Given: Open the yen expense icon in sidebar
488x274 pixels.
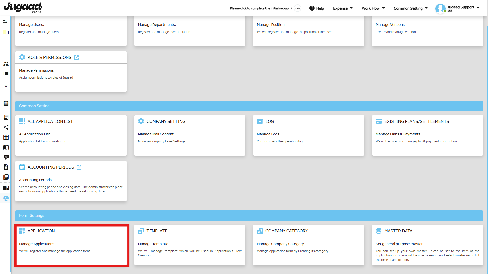Looking at the screenshot, I should (6, 87).
